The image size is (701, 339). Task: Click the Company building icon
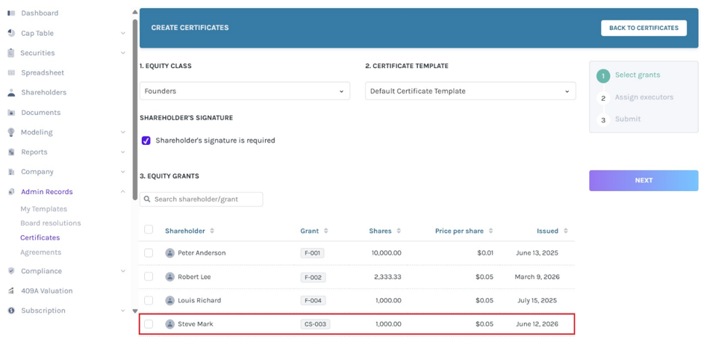[12, 172]
